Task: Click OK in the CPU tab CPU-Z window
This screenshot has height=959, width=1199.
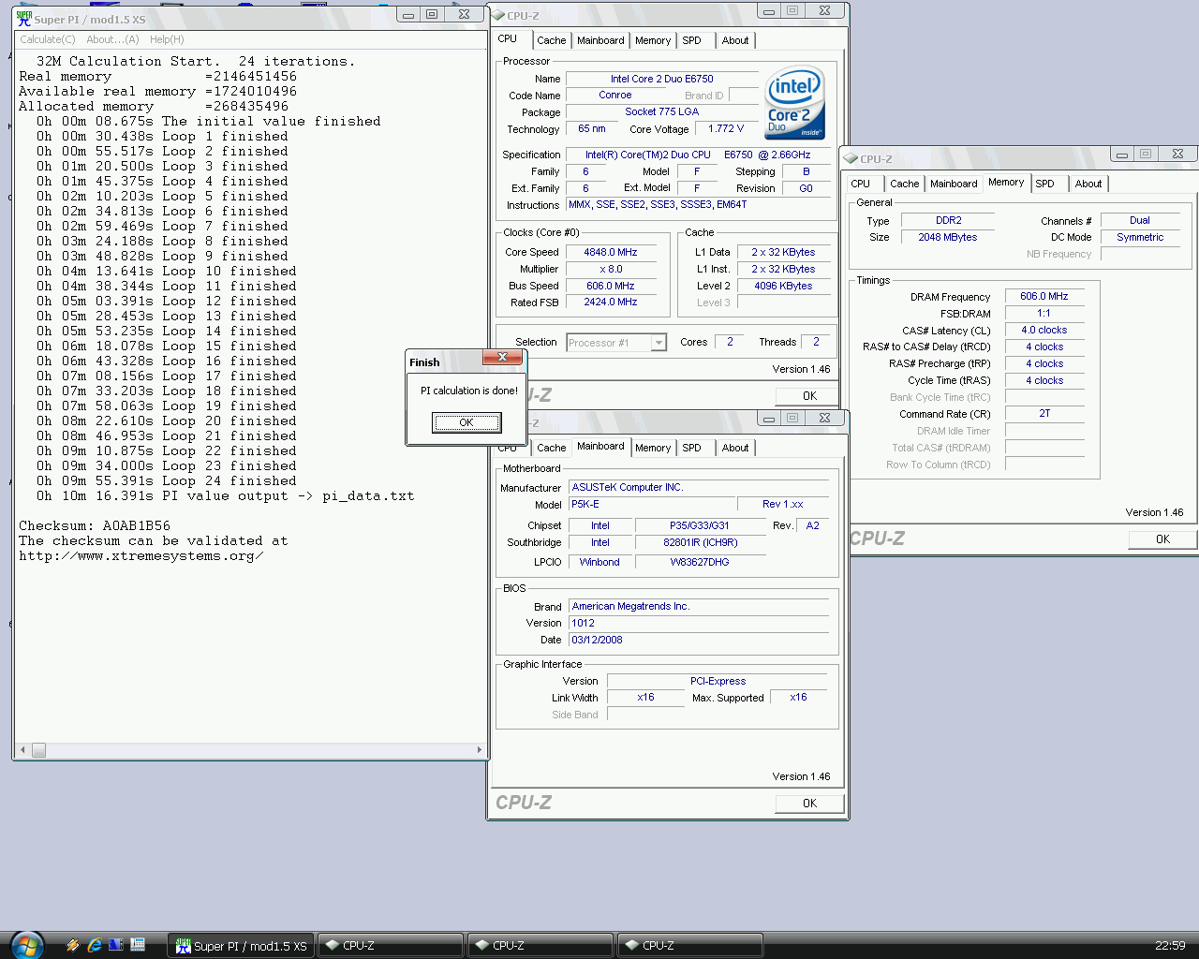Action: [809, 396]
